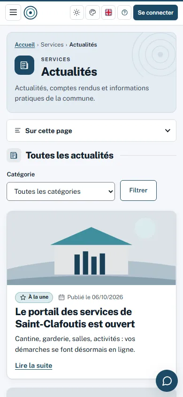Click Publié le 06/10/2026 text

pos(95,297)
